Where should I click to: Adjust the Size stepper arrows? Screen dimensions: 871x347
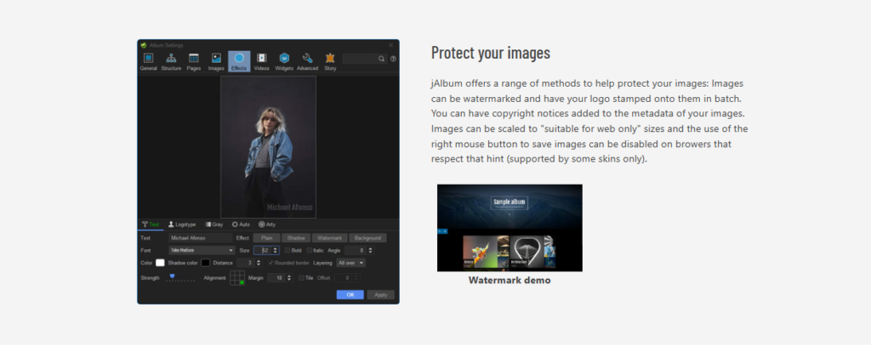point(276,250)
